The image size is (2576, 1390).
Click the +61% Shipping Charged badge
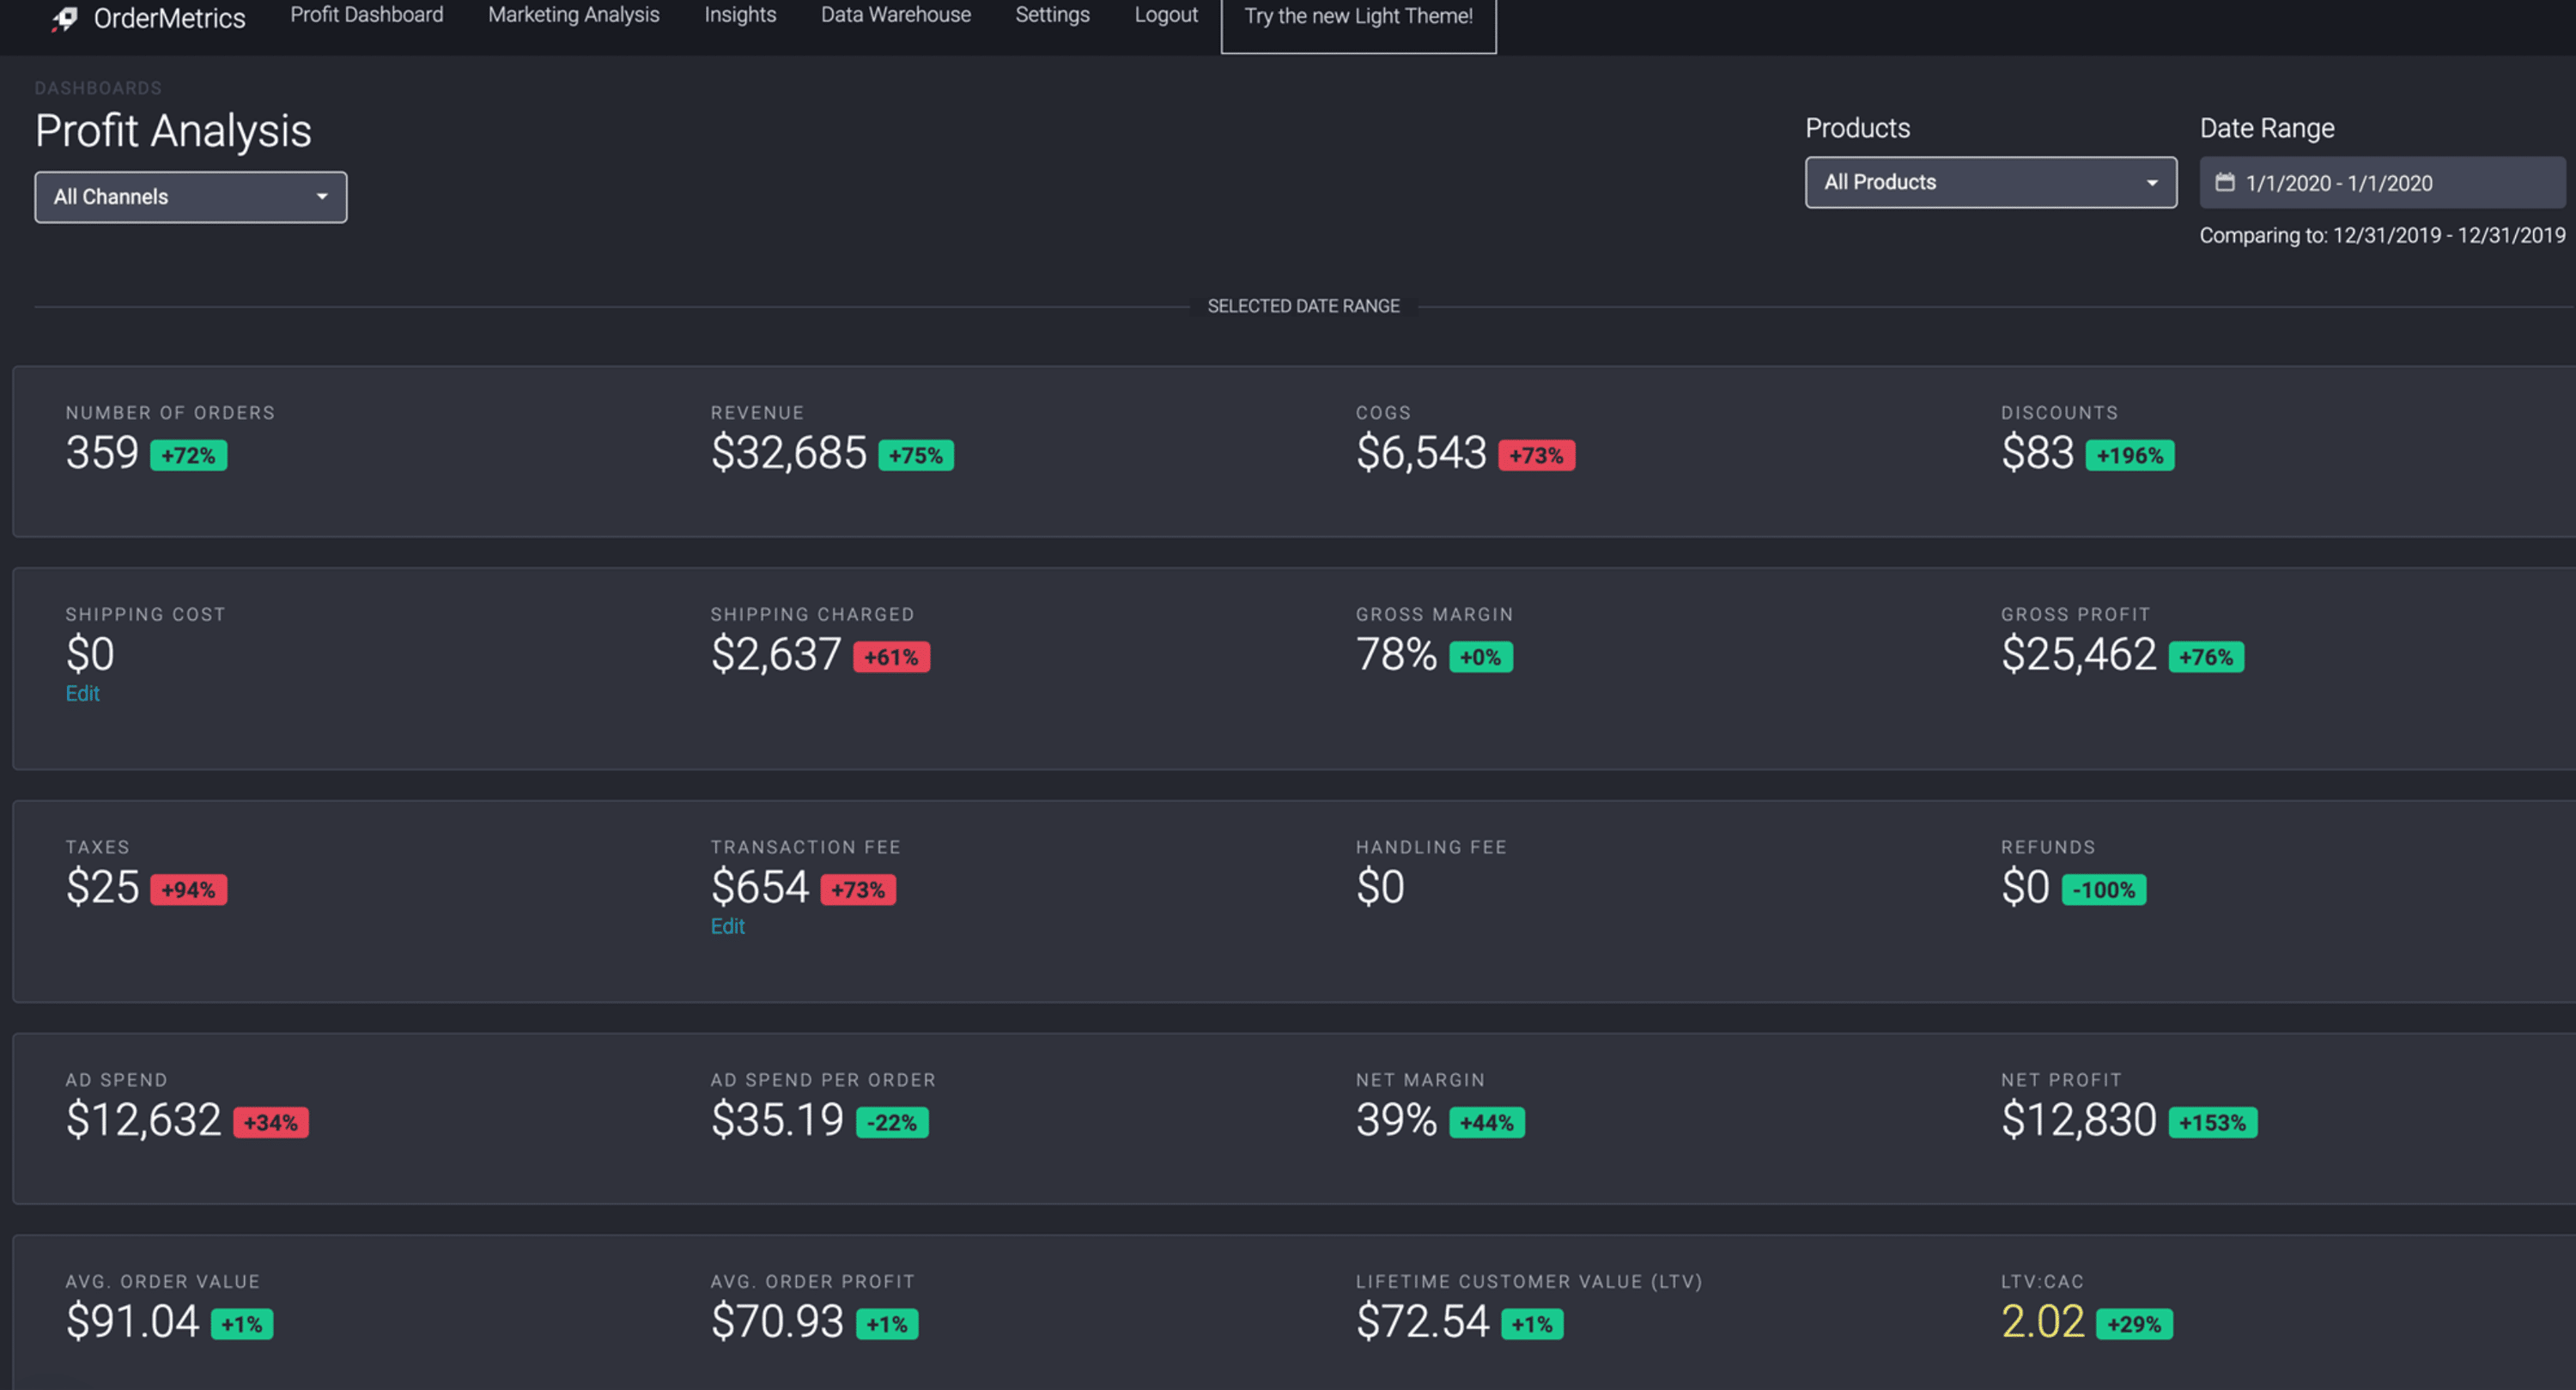coord(891,657)
